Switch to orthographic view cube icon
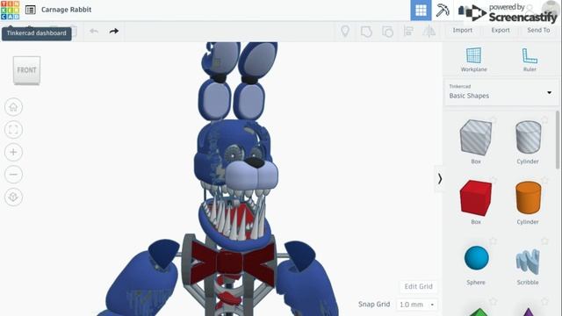562x316 pixels. pyautogui.click(x=14, y=197)
